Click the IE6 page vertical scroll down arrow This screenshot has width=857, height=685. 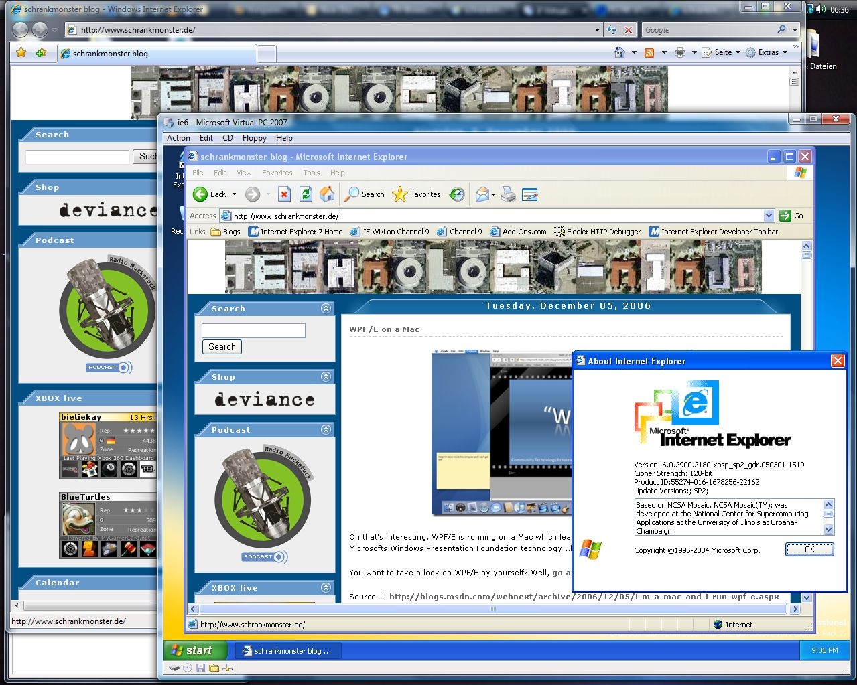point(807,597)
